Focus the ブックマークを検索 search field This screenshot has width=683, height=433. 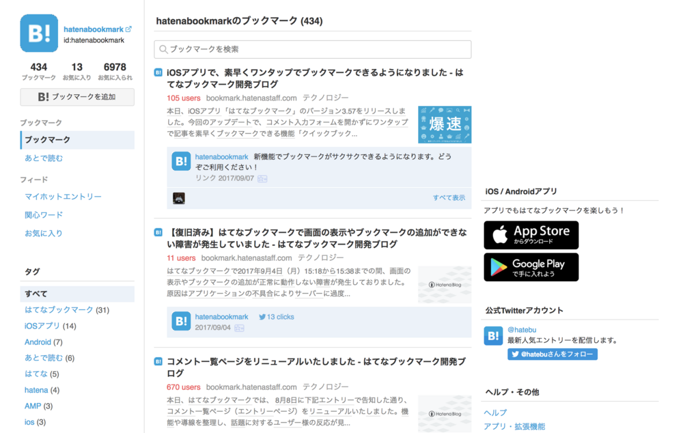click(313, 49)
